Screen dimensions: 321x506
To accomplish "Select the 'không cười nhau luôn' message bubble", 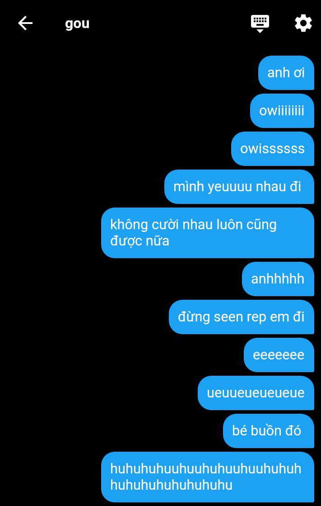I will 208,233.
